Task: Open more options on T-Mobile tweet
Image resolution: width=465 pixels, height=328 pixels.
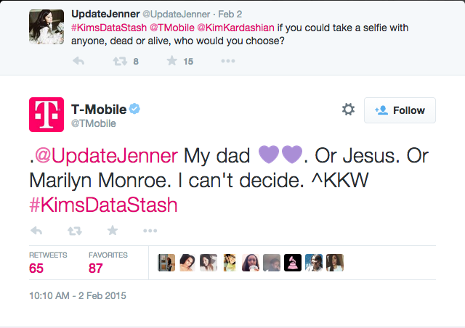Action: 150,231
